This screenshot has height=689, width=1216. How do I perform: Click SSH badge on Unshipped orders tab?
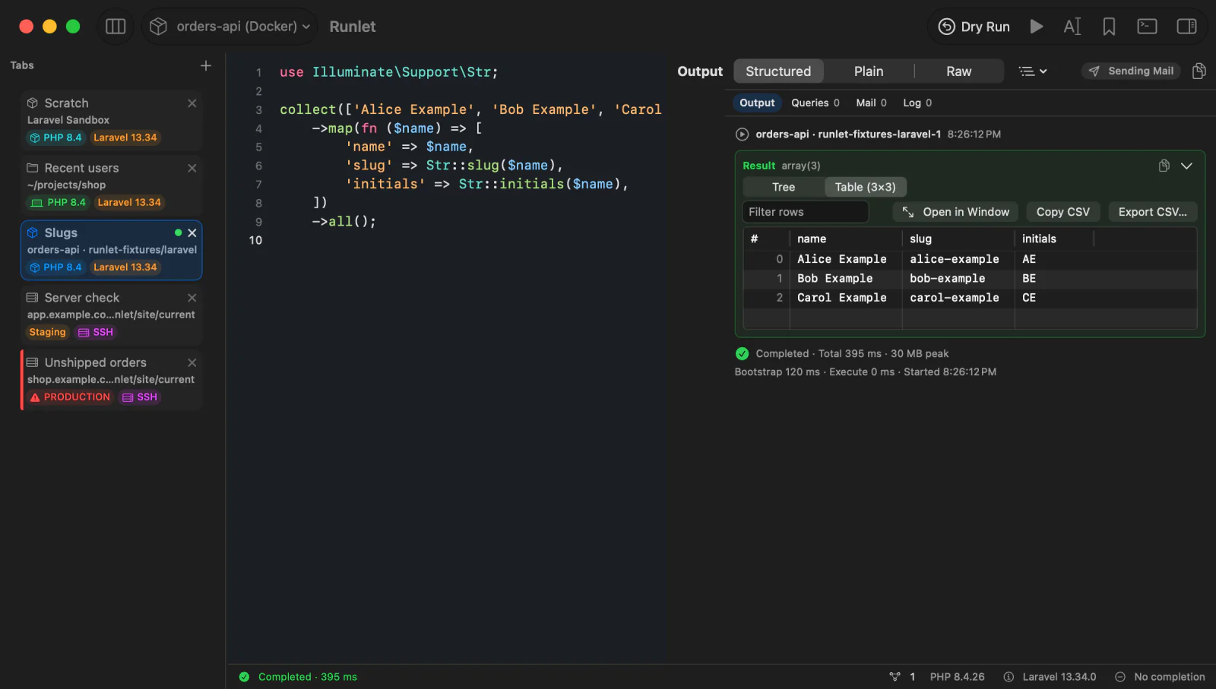point(140,397)
